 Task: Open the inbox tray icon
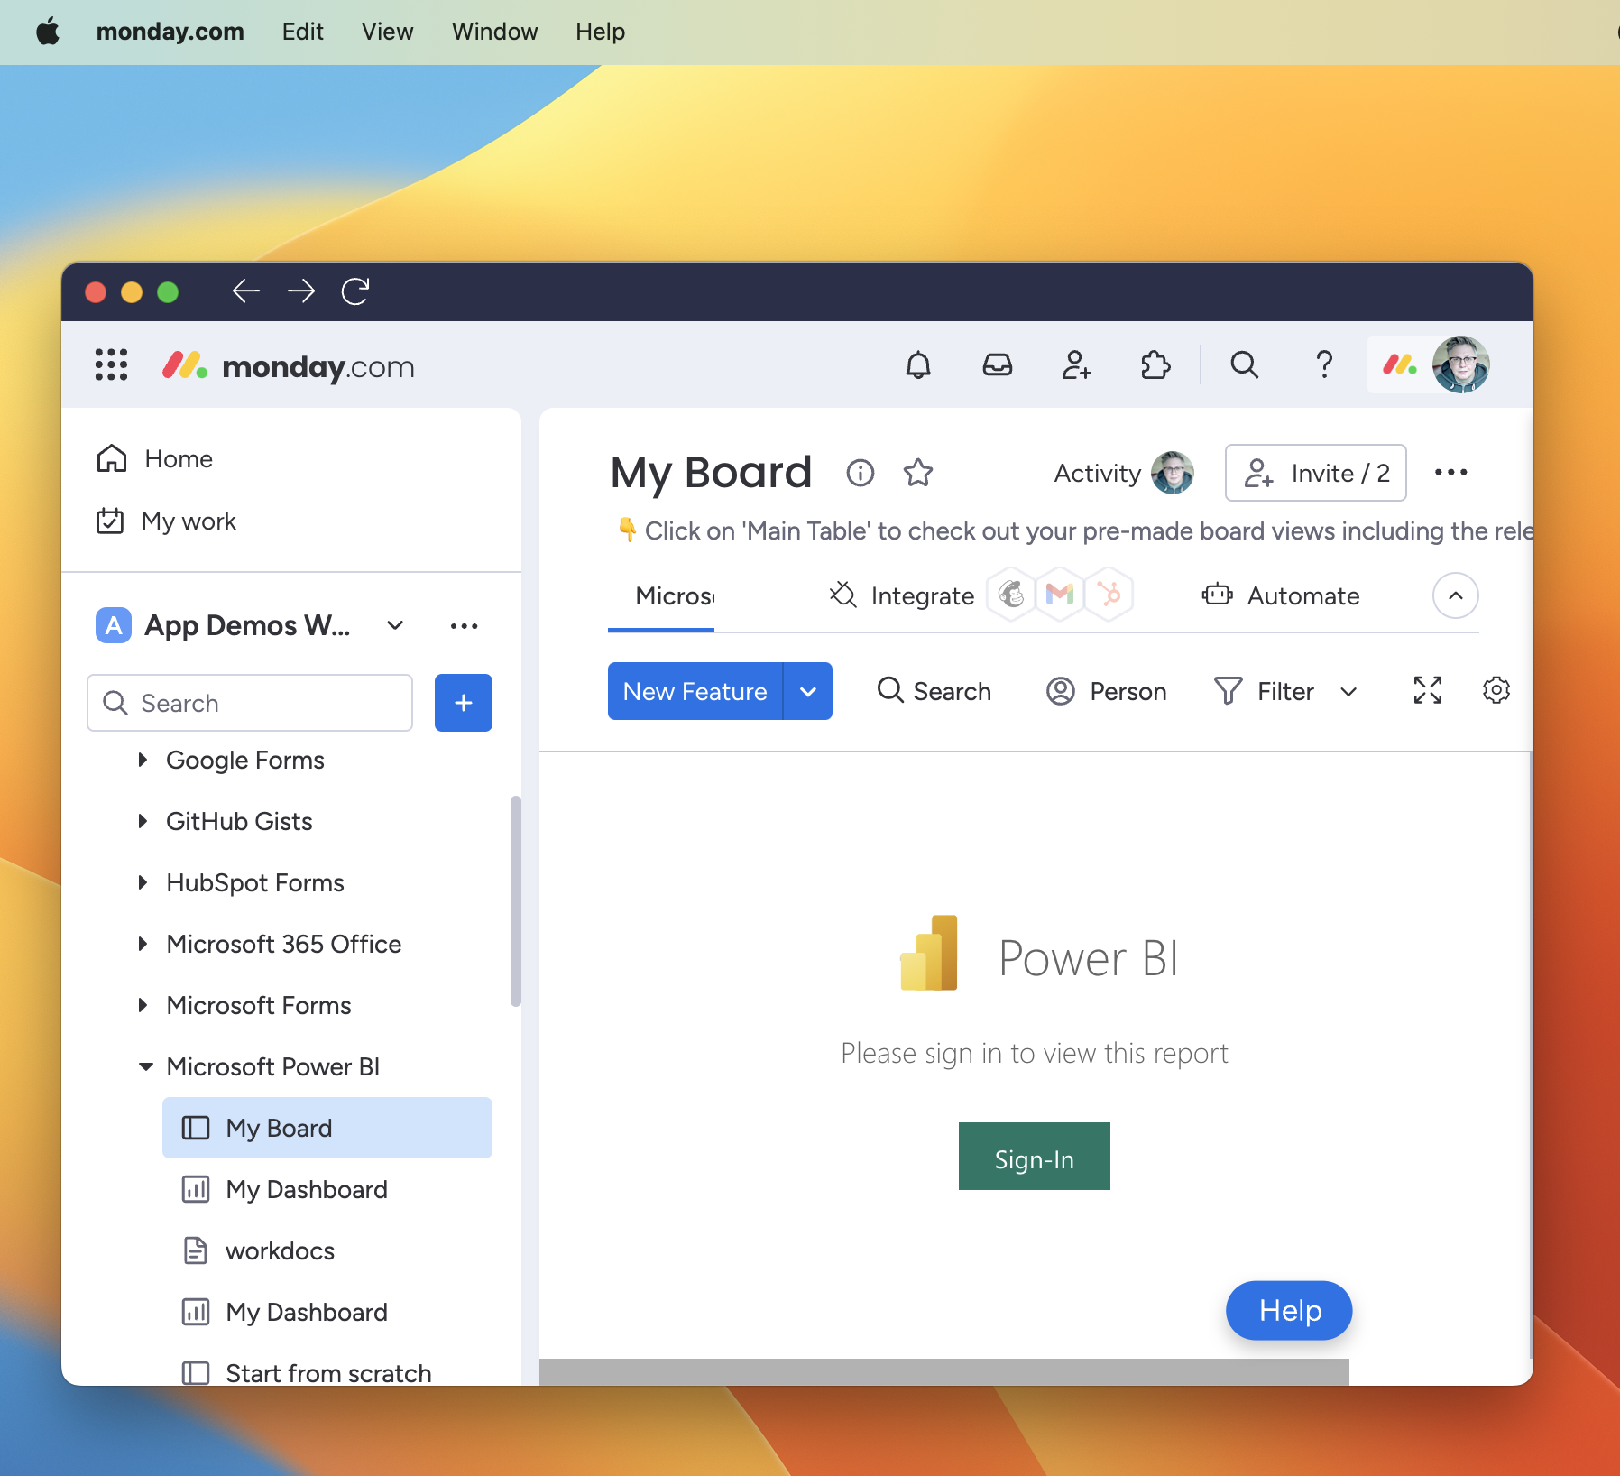[997, 365]
